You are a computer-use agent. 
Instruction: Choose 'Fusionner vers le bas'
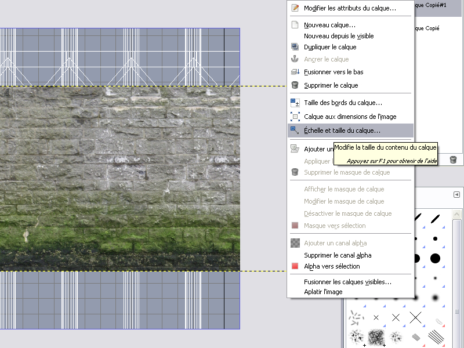333,72
